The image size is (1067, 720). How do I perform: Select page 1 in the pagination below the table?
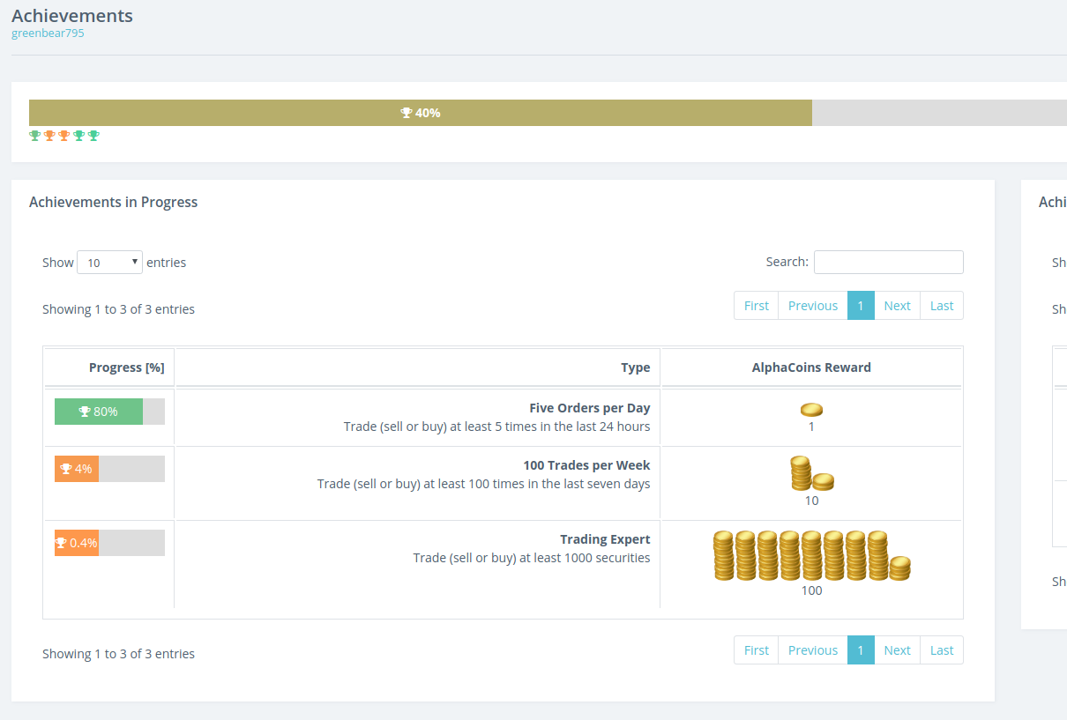click(x=861, y=650)
